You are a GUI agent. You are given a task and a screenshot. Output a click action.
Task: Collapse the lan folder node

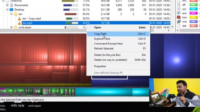(11, 14)
